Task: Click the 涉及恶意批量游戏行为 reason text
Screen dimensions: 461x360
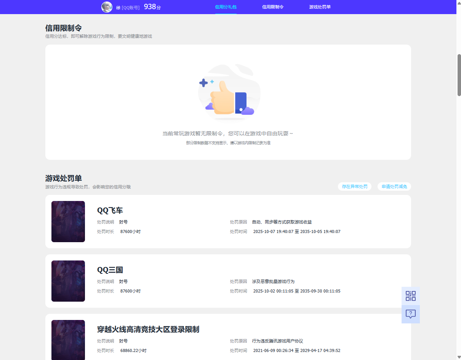Action: [x=273, y=281]
